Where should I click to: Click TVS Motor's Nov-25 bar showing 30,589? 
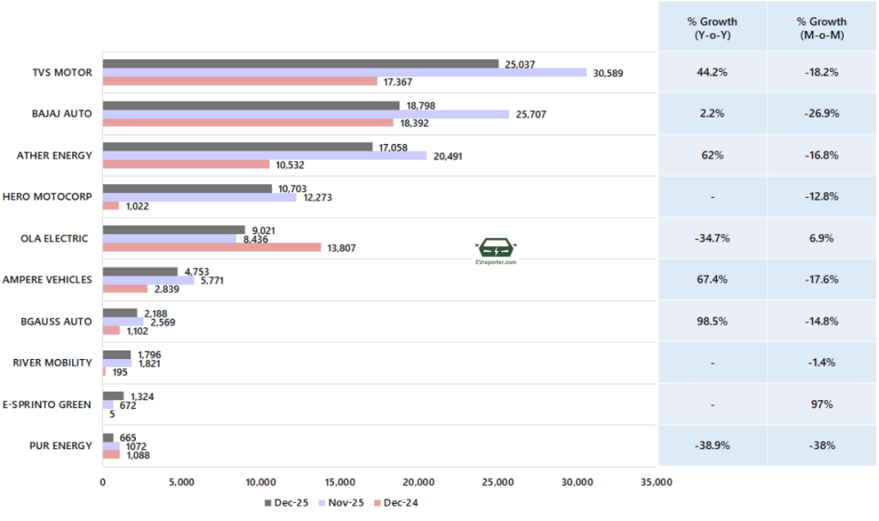click(344, 73)
